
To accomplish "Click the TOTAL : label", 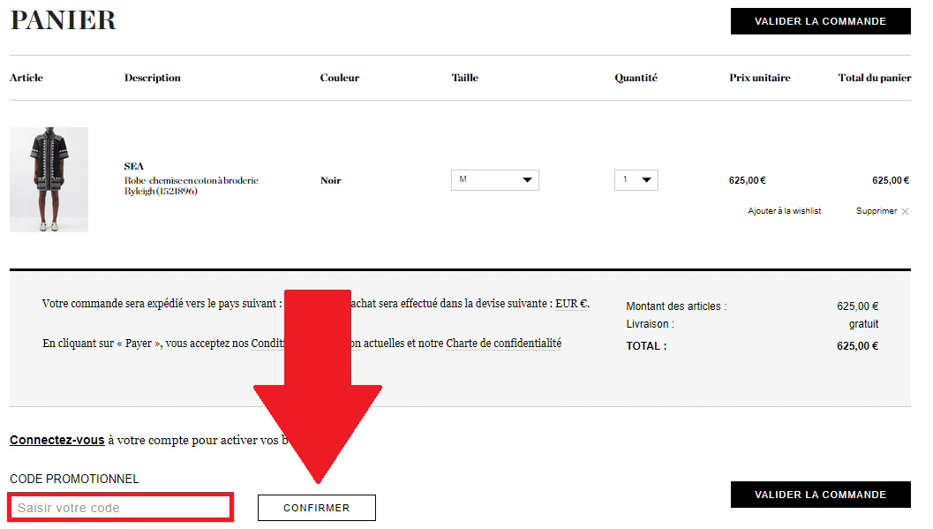I will [x=646, y=345].
